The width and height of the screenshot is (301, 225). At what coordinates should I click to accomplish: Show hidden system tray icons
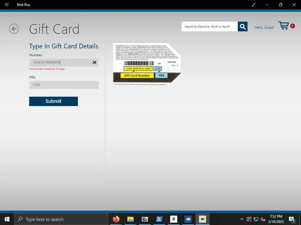click(x=242, y=219)
